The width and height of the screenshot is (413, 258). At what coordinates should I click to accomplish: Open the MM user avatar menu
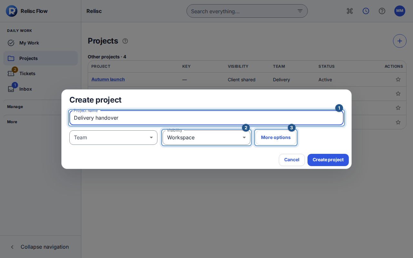[x=400, y=11]
